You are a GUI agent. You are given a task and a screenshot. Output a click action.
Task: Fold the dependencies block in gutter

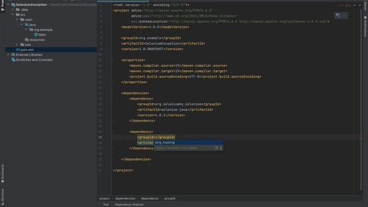[112, 93]
